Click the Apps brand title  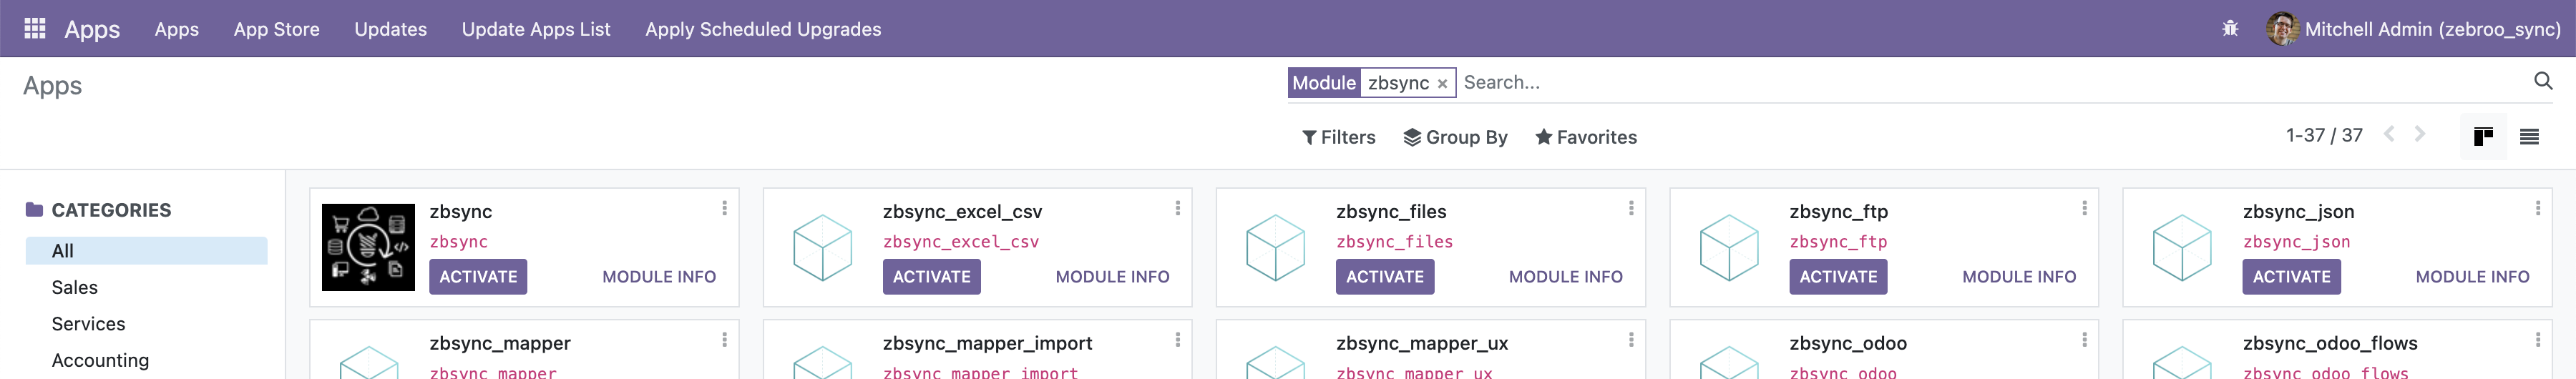pos(92,29)
